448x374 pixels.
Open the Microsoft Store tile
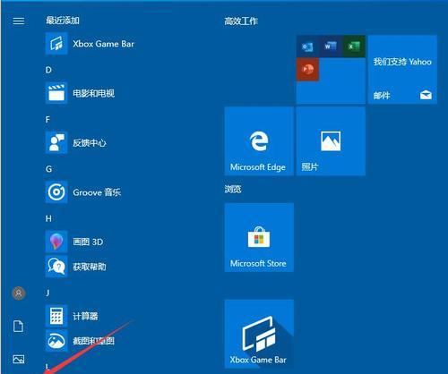tap(259, 237)
